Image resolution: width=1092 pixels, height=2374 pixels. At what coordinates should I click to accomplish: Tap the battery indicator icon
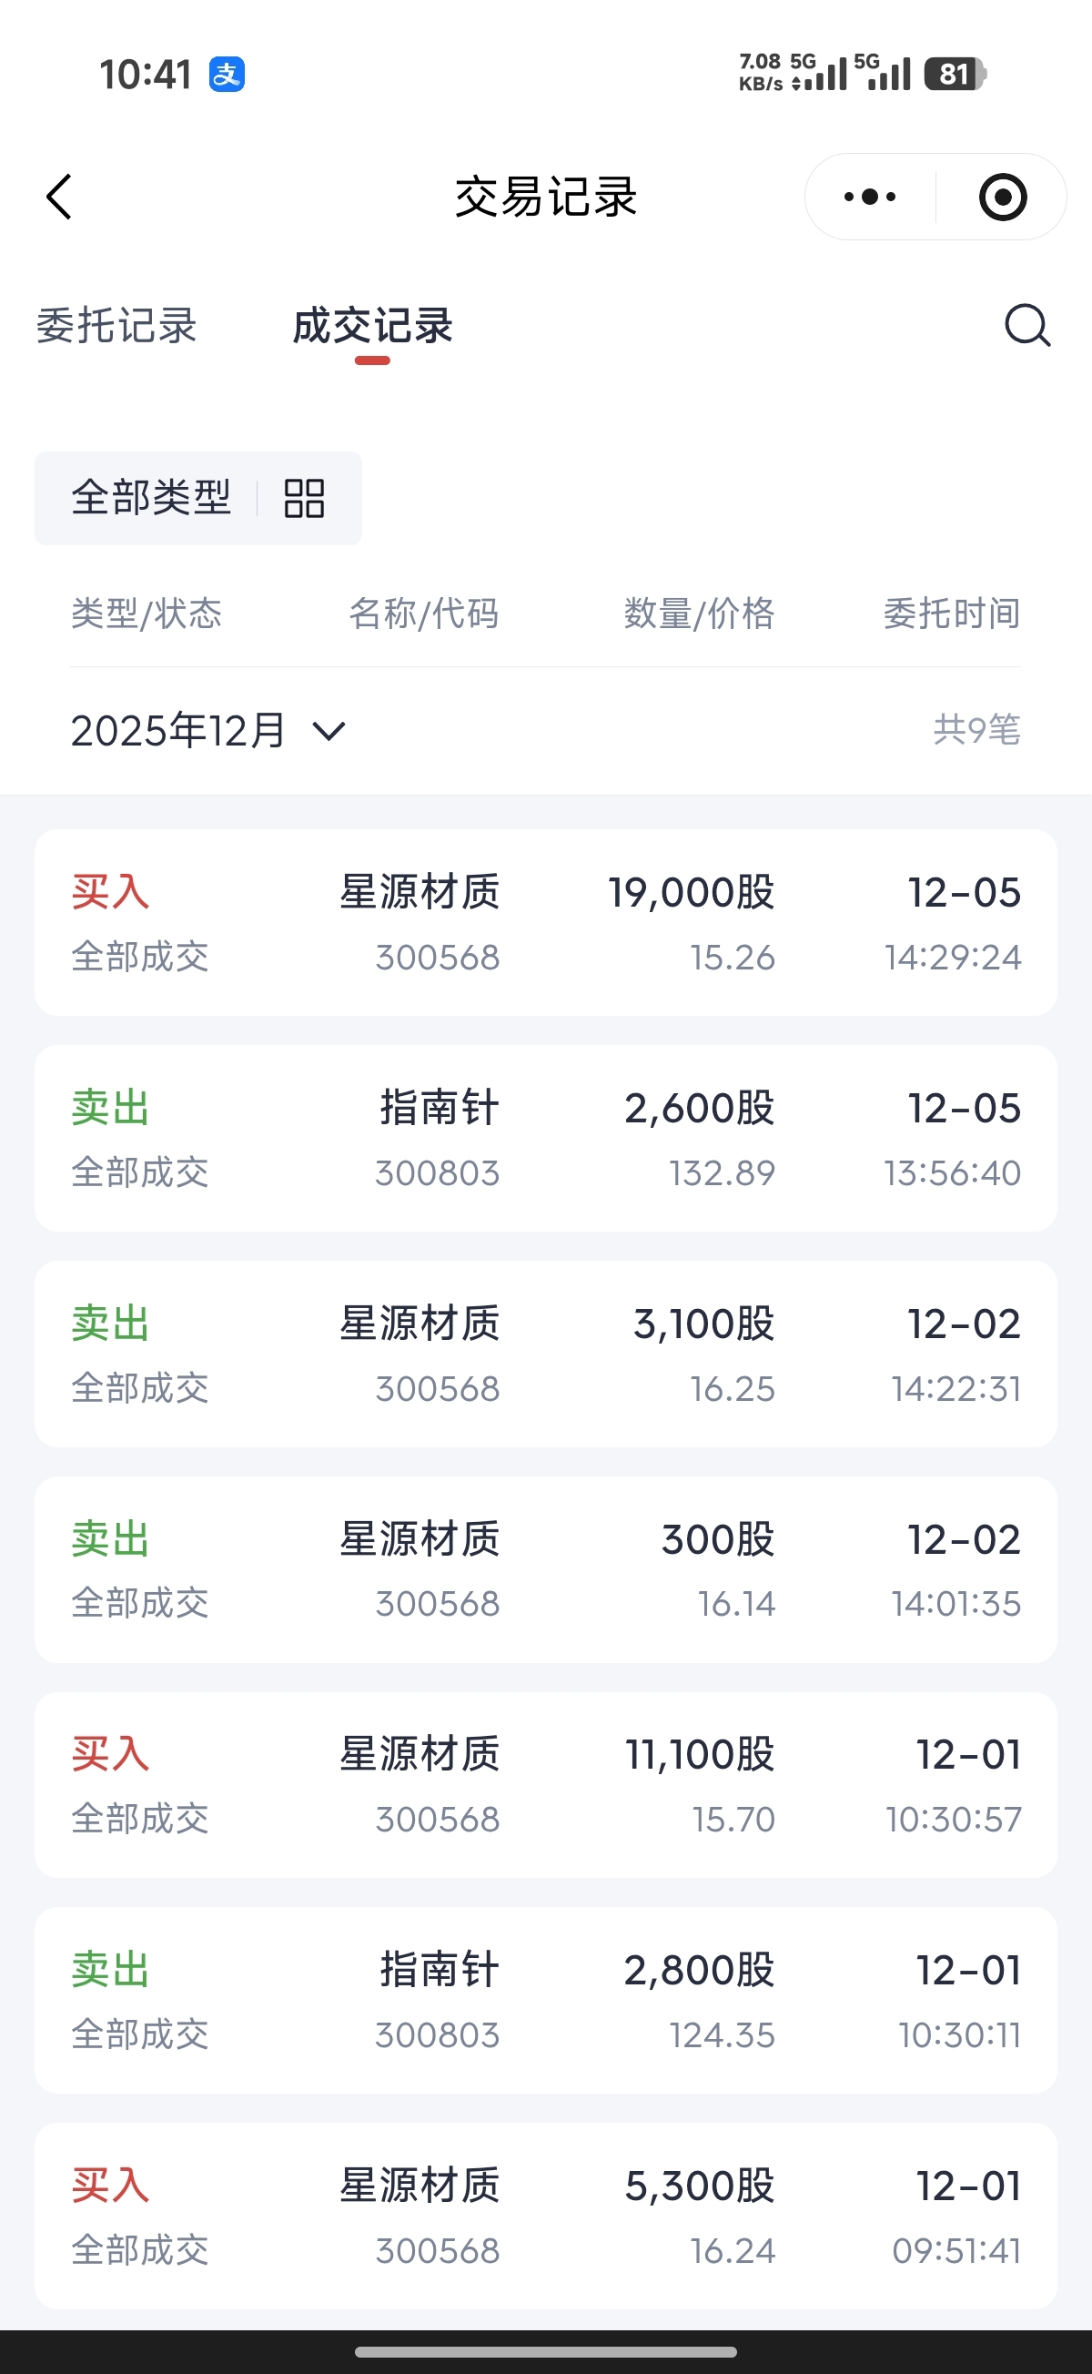click(x=955, y=74)
